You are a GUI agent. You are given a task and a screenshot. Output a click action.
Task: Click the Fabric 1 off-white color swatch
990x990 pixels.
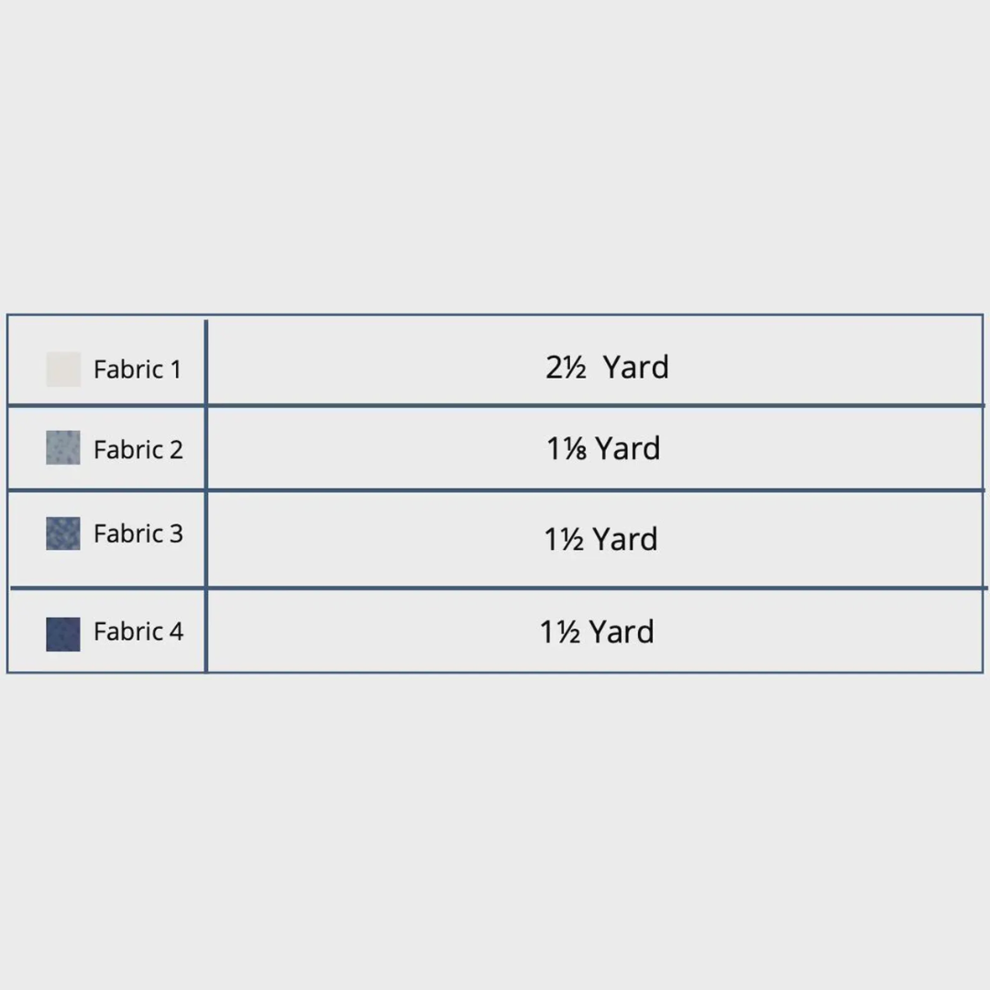63,369
